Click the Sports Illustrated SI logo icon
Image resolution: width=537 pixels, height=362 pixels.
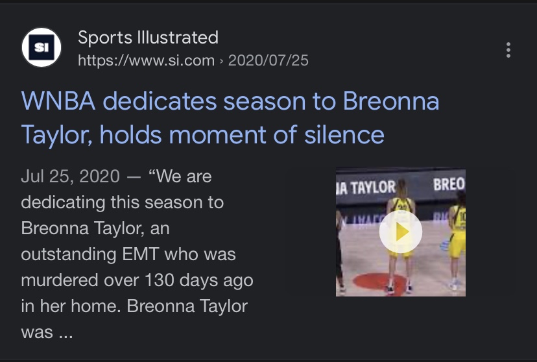click(x=42, y=47)
